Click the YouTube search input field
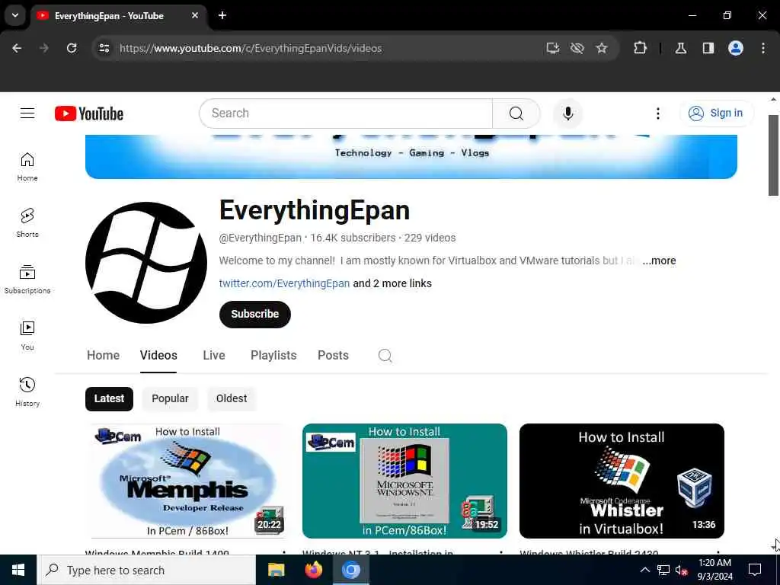This screenshot has height=585, width=780. pos(346,113)
